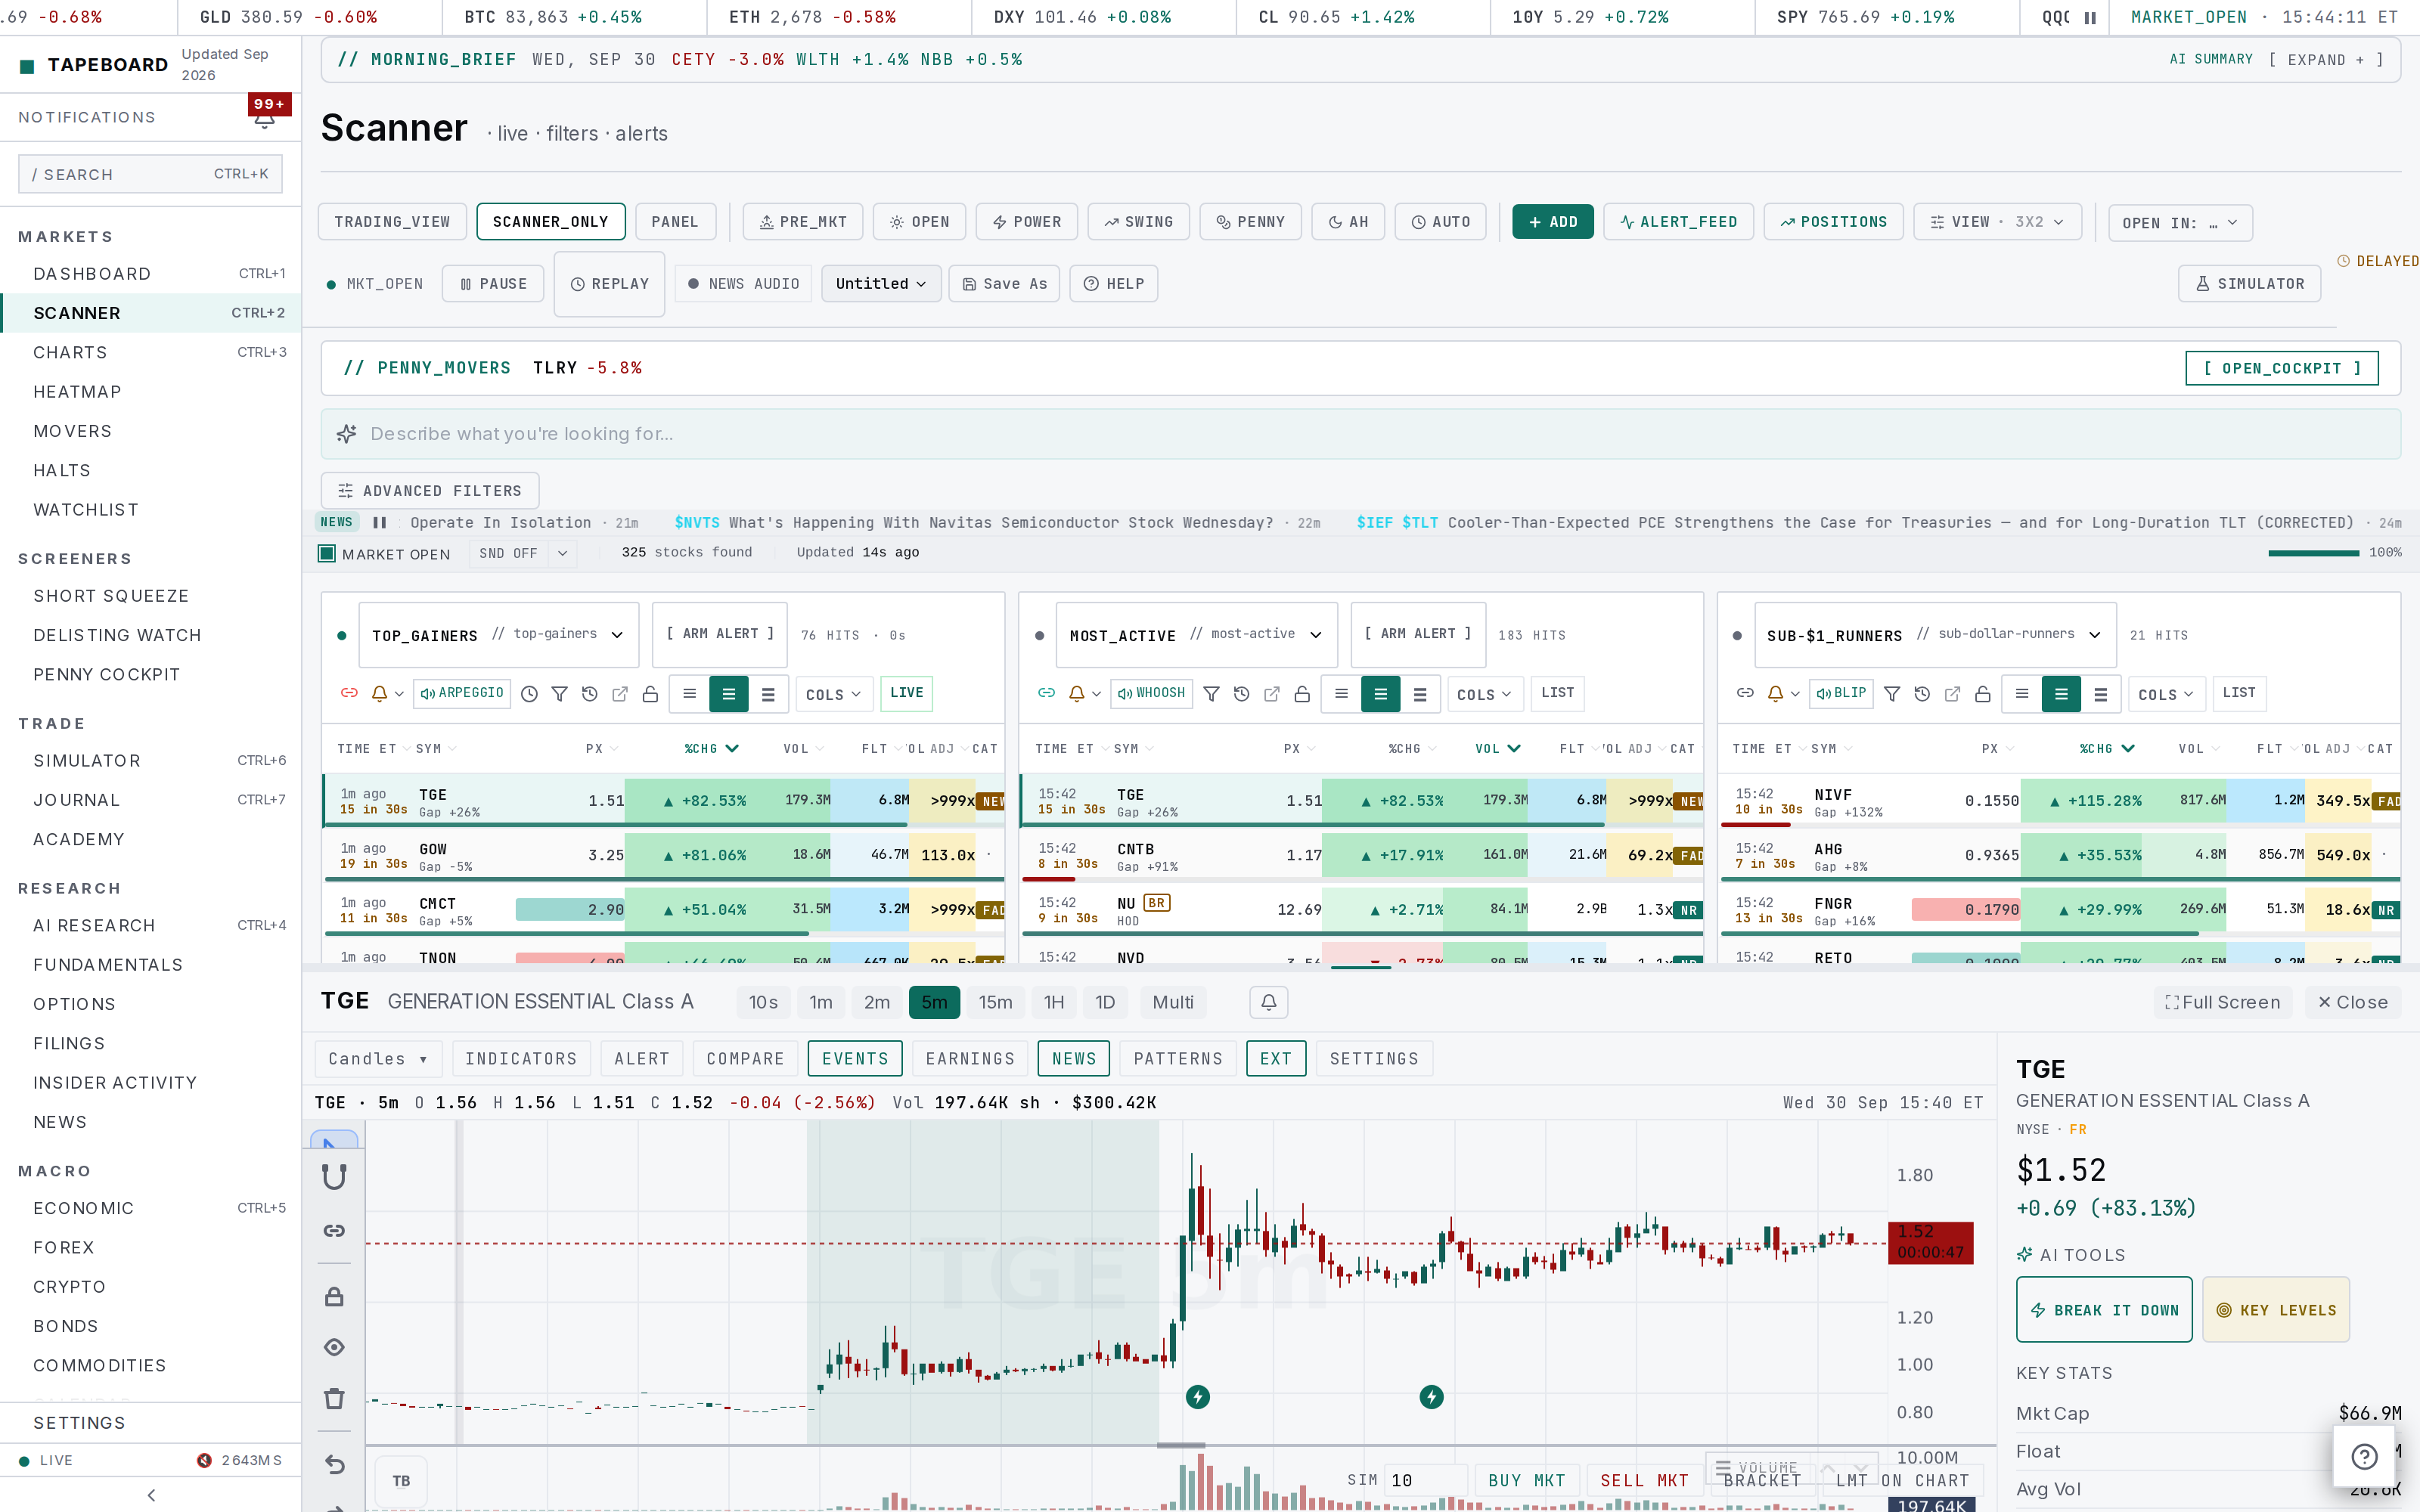Toggle the EVENTS chart overlay
The image size is (2420, 1512).
point(855,1059)
